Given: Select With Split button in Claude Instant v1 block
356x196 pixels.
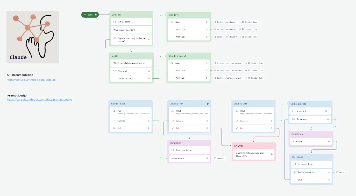Looking at the screenshot, I should (x=189, y=78).
